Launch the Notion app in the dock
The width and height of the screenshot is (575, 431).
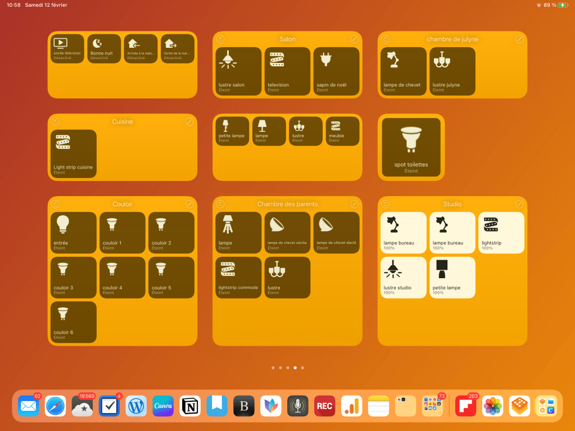[x=190, y=406]
